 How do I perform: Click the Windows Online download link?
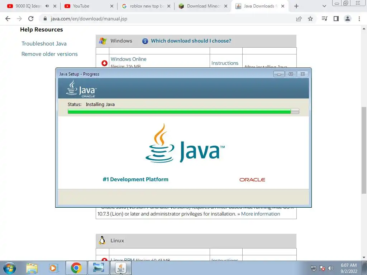pyautogui.click(x=129, y=59)
